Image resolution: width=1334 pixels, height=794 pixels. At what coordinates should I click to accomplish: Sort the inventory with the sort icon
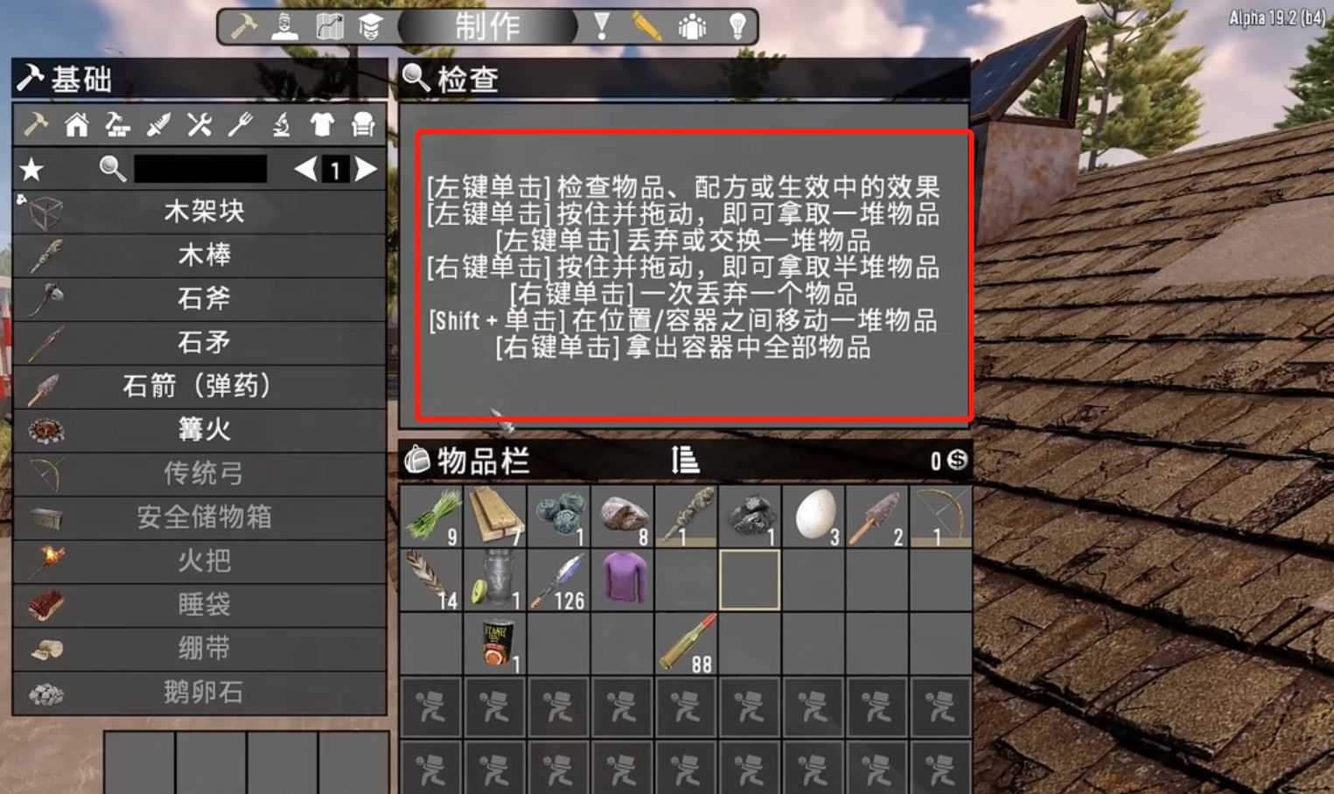(685, 459)
